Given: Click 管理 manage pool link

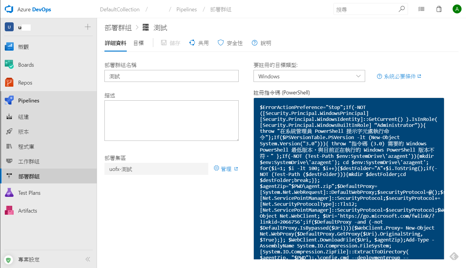Looking at the screenshot, I should (x=226, y=169).
